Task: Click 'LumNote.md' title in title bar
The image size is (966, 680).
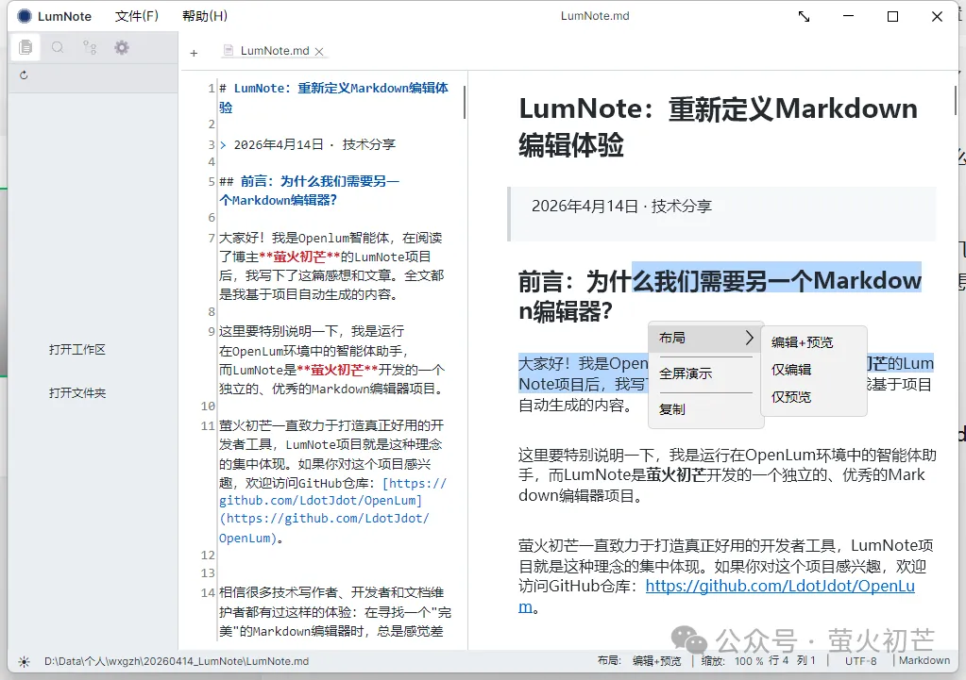Action: (x=595, y=16)
